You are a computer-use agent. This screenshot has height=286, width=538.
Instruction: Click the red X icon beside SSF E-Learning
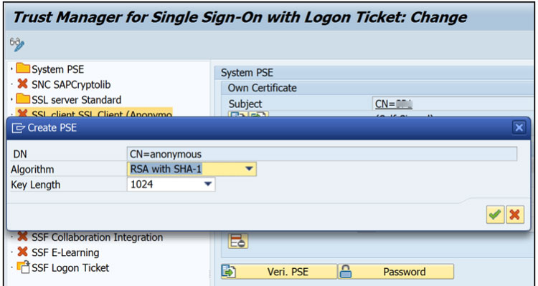pos(23,252)
